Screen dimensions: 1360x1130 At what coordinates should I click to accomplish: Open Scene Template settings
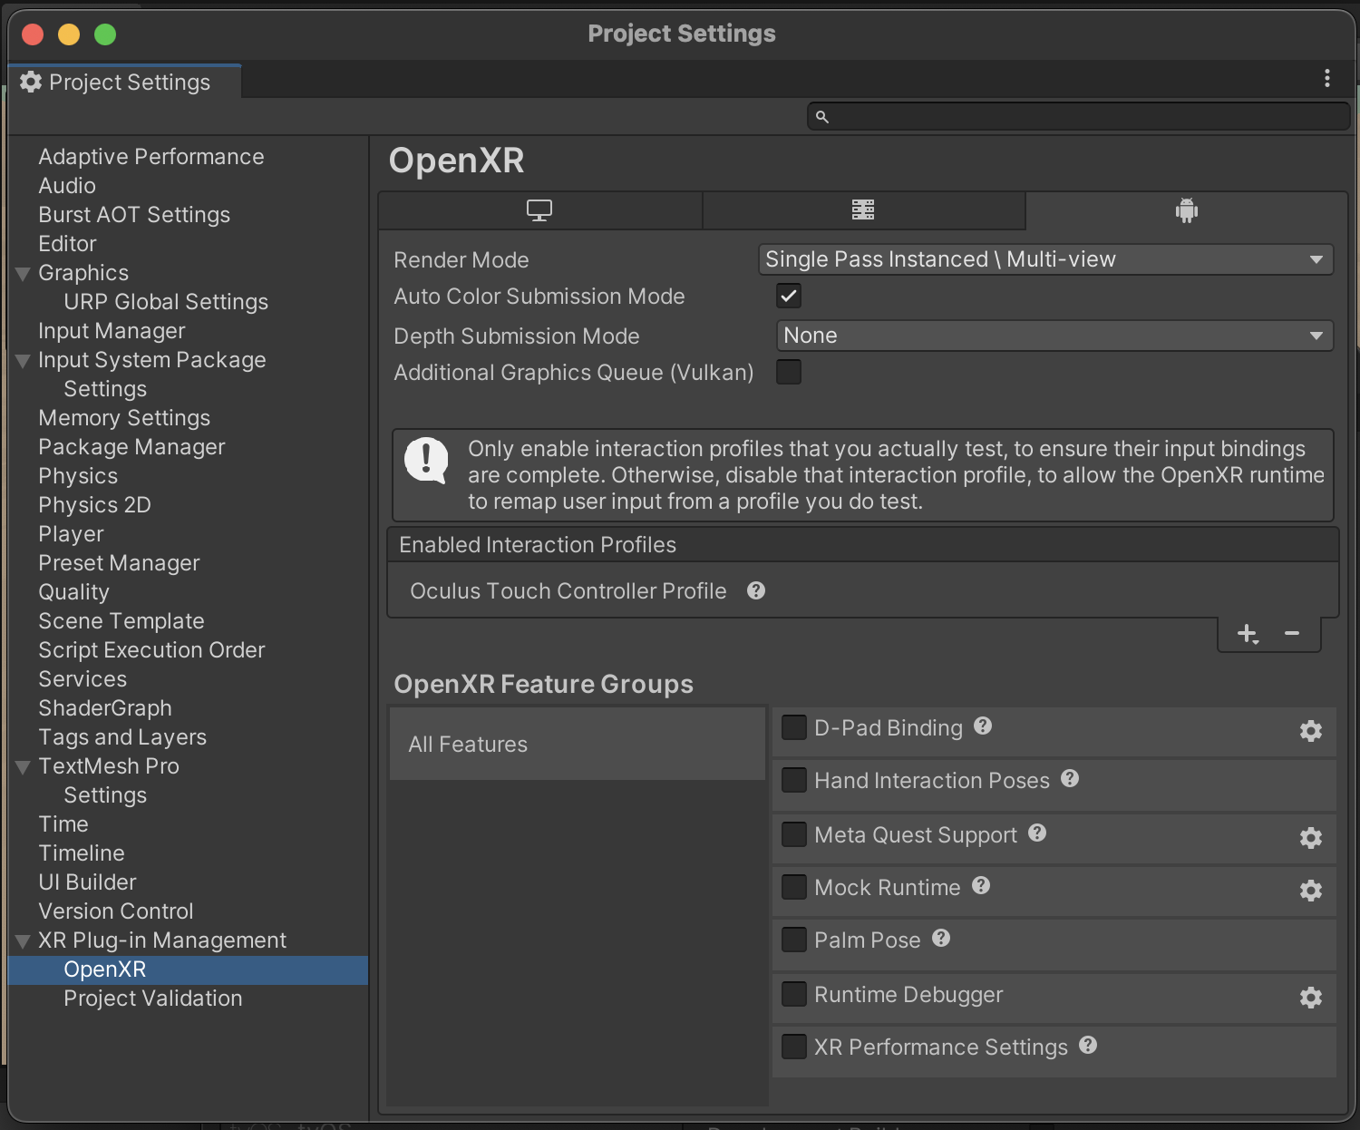(x=121, y=621)
